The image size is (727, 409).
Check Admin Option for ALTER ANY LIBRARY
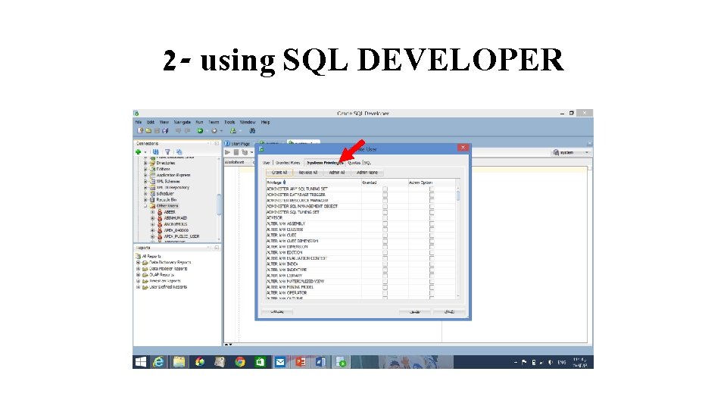[x=432, y=276]
